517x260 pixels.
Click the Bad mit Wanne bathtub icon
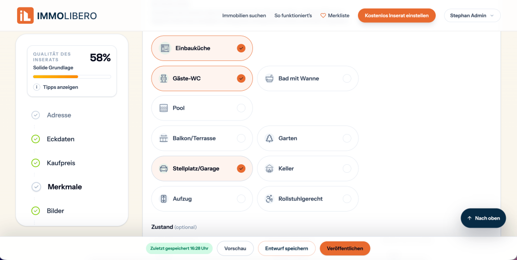click(270, 79)
